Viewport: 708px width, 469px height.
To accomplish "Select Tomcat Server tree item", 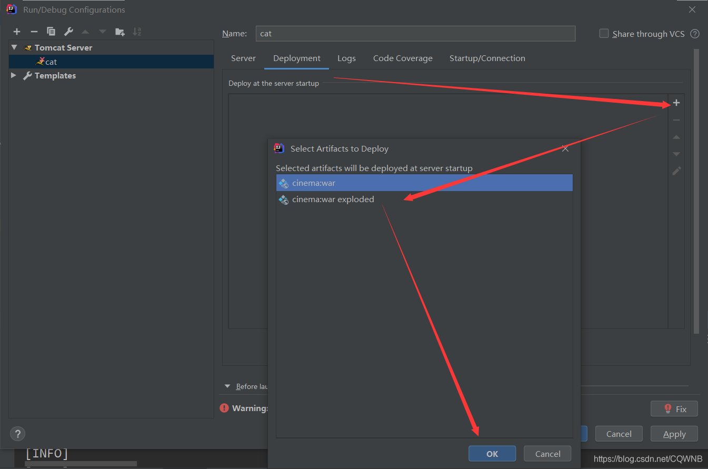I will point(63,47).
